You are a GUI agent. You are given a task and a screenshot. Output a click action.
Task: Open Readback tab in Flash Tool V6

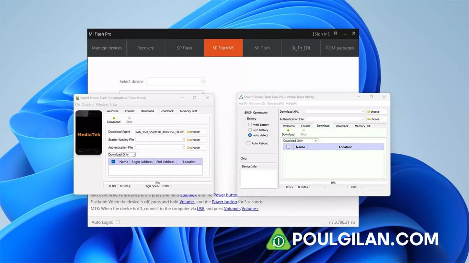pos(342,126)
